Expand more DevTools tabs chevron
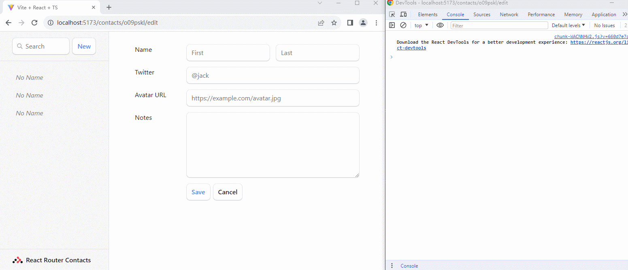Screen dimensions: 628x270 point(624,15)
